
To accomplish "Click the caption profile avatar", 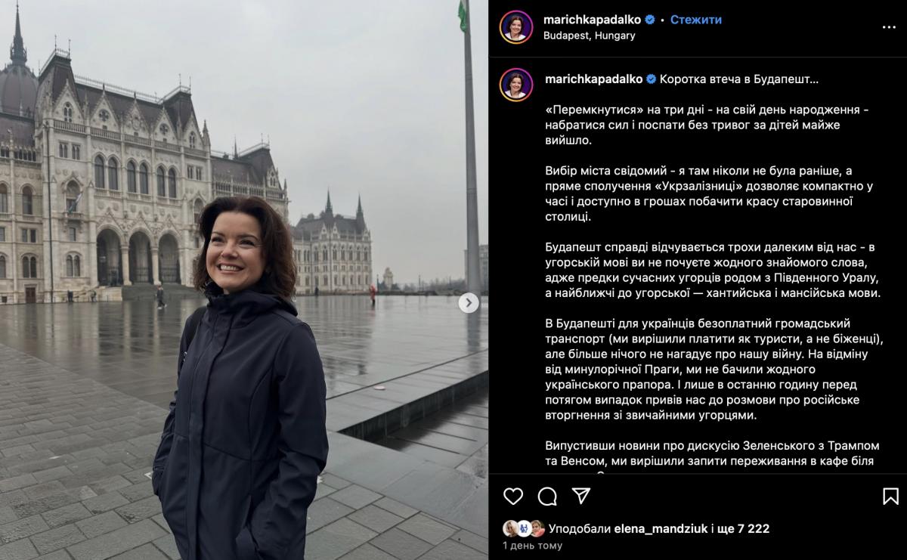I will (516, 85).
